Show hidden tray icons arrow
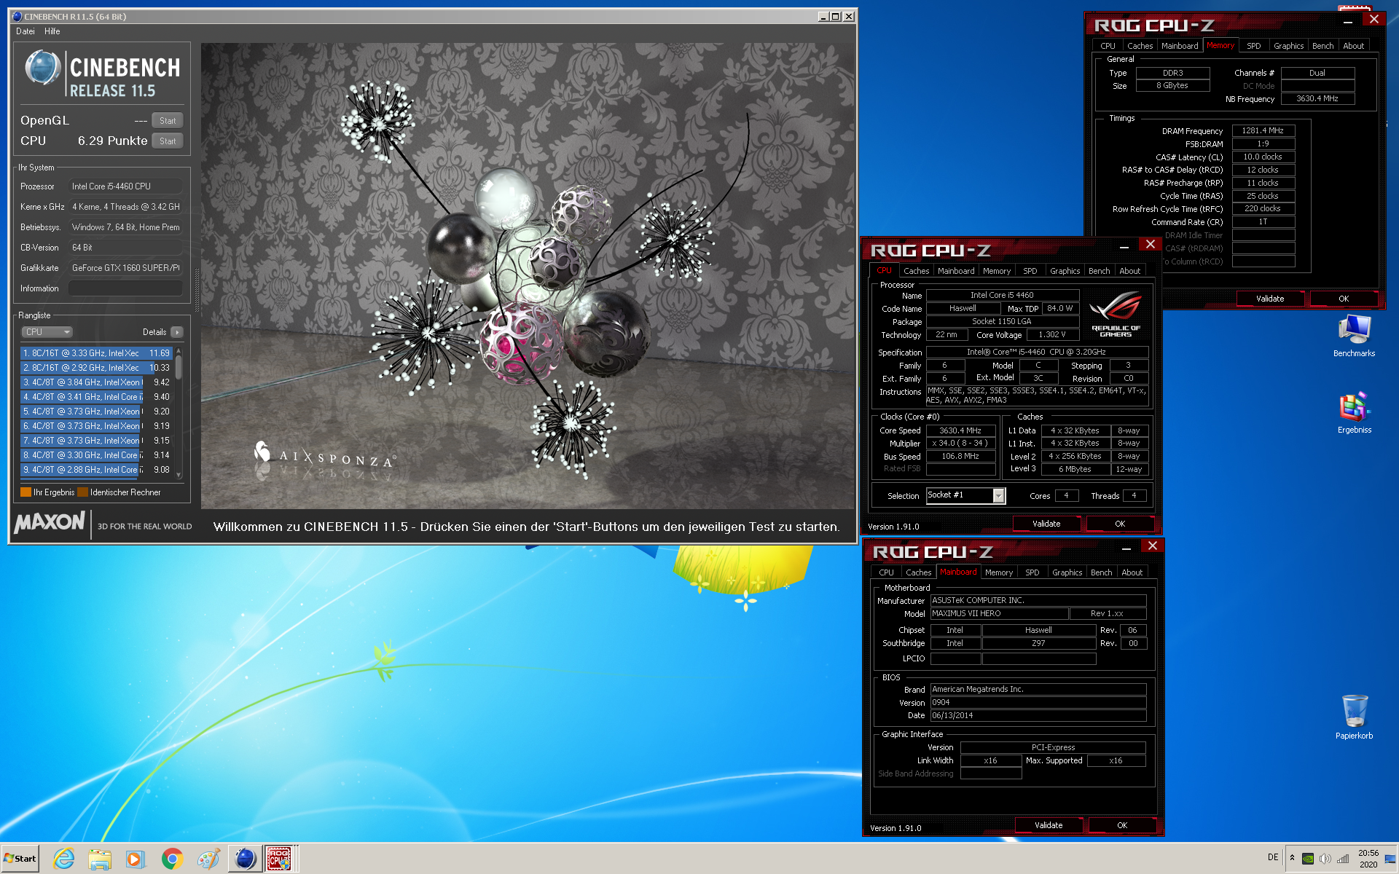This screenshot has height=874, width=1399. (1292, 858)
